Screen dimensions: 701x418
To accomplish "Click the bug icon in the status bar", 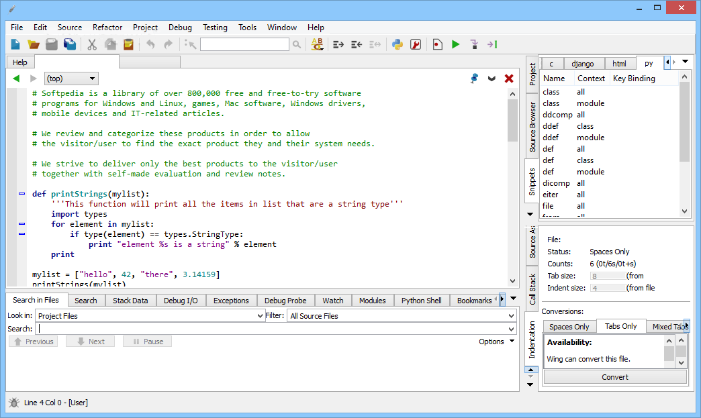I will click(14, 403).
